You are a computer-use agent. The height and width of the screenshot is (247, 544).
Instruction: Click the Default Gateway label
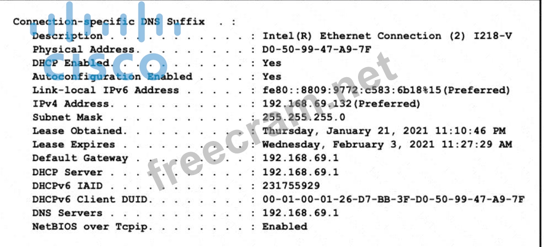[80, 158]
